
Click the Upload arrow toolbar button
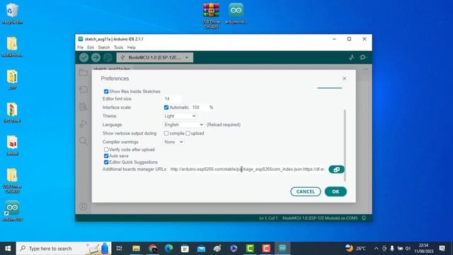pyautogui.click(x=96, y=57)
